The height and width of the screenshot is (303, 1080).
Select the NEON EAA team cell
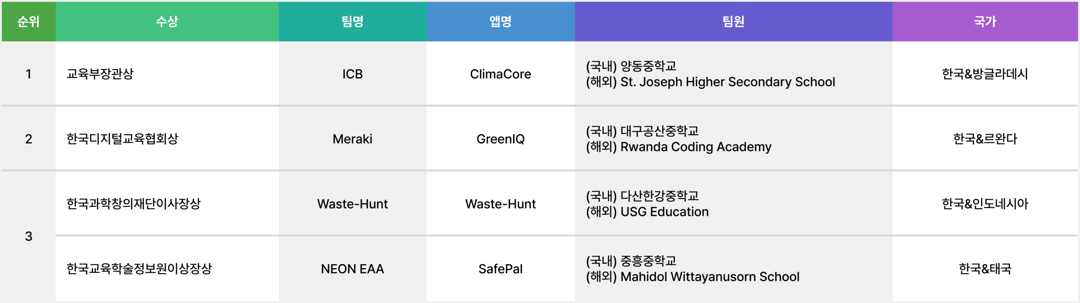[x=353, y=269]
